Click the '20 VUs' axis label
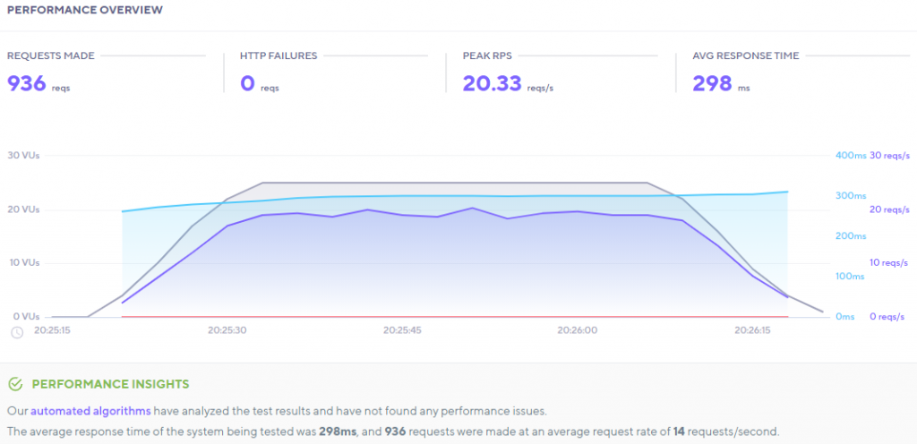The image size is (917, 444). point(23,209)
